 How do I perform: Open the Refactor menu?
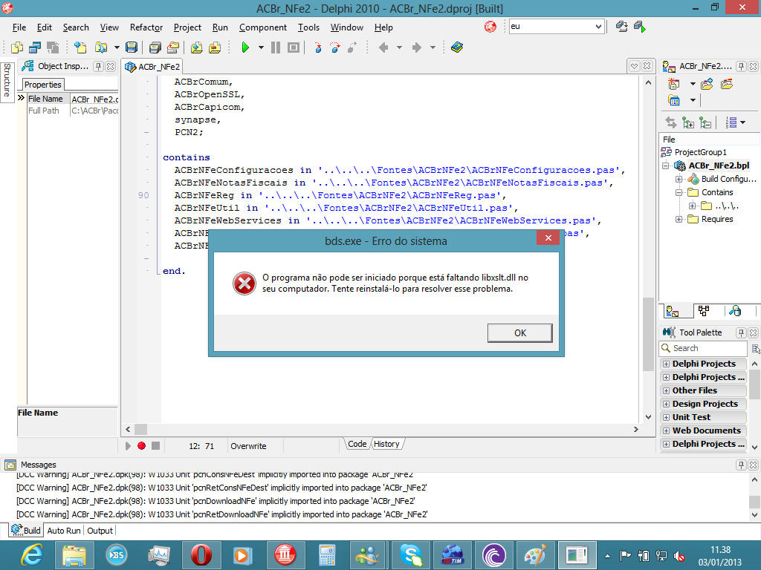click(146, 27)
